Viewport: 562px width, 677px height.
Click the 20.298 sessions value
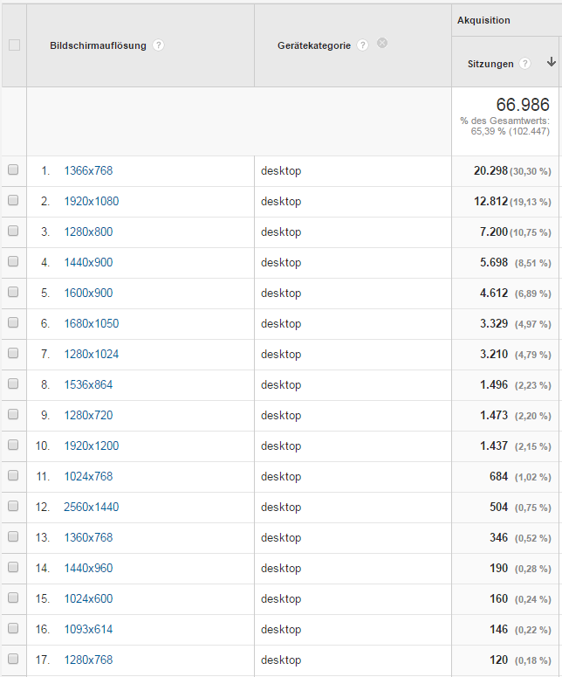(x=490, y=171)
